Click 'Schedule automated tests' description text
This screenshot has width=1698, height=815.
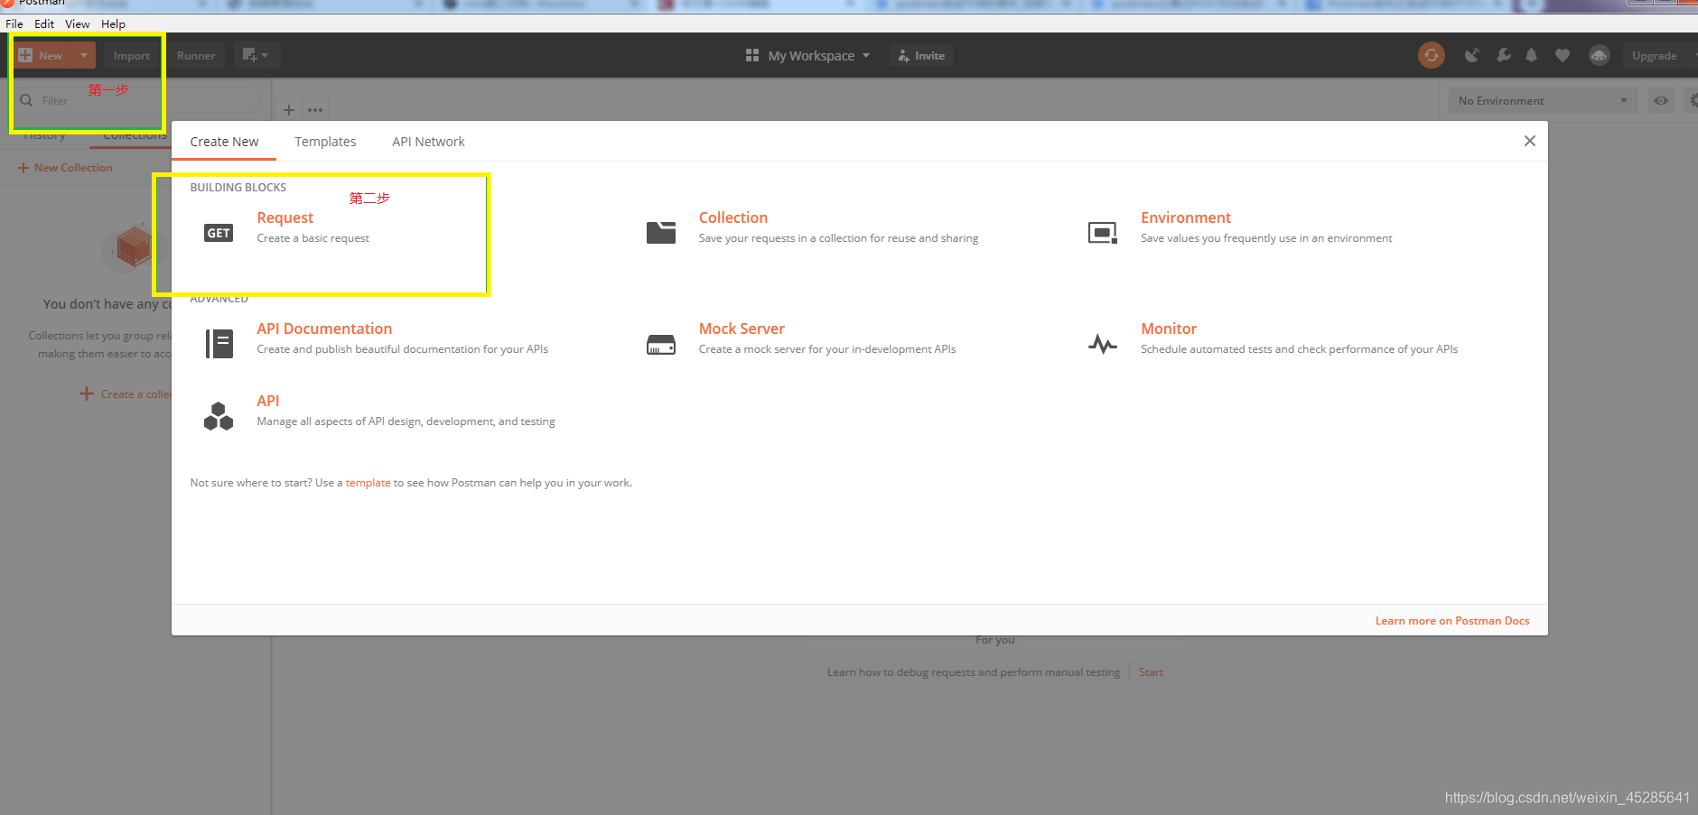click(1299, 349)
